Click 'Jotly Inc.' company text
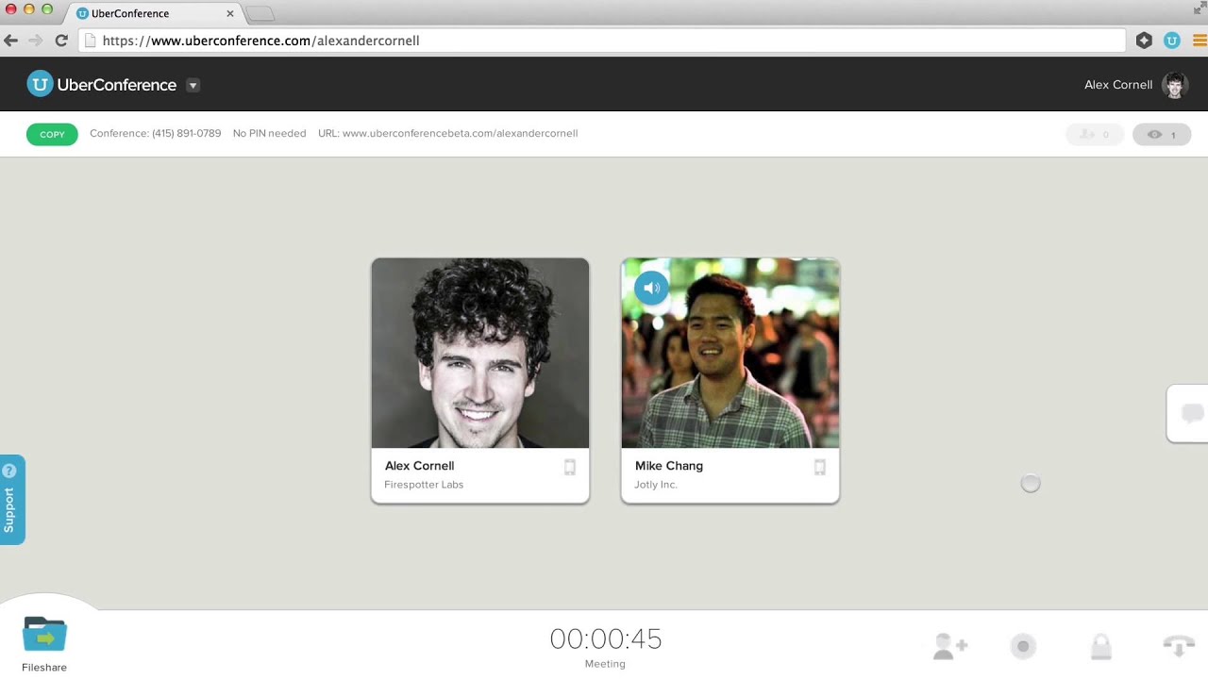Viewport: 1208px width, 679px height. (x=656, y=485)
